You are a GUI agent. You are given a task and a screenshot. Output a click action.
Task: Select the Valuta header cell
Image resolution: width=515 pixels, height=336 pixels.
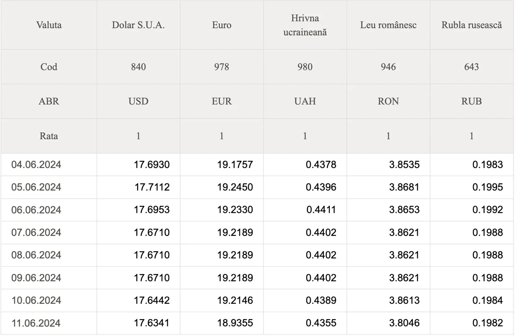tap(49, 25)
